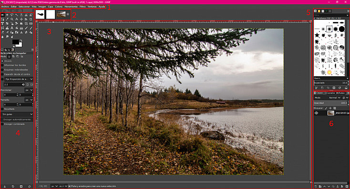Switch to the Canales tab

tap(329, 93)
